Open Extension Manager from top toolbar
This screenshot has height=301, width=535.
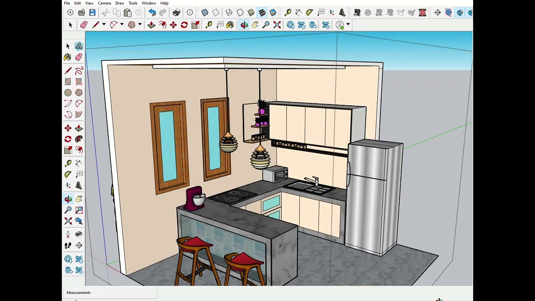(x=326, y=25)
